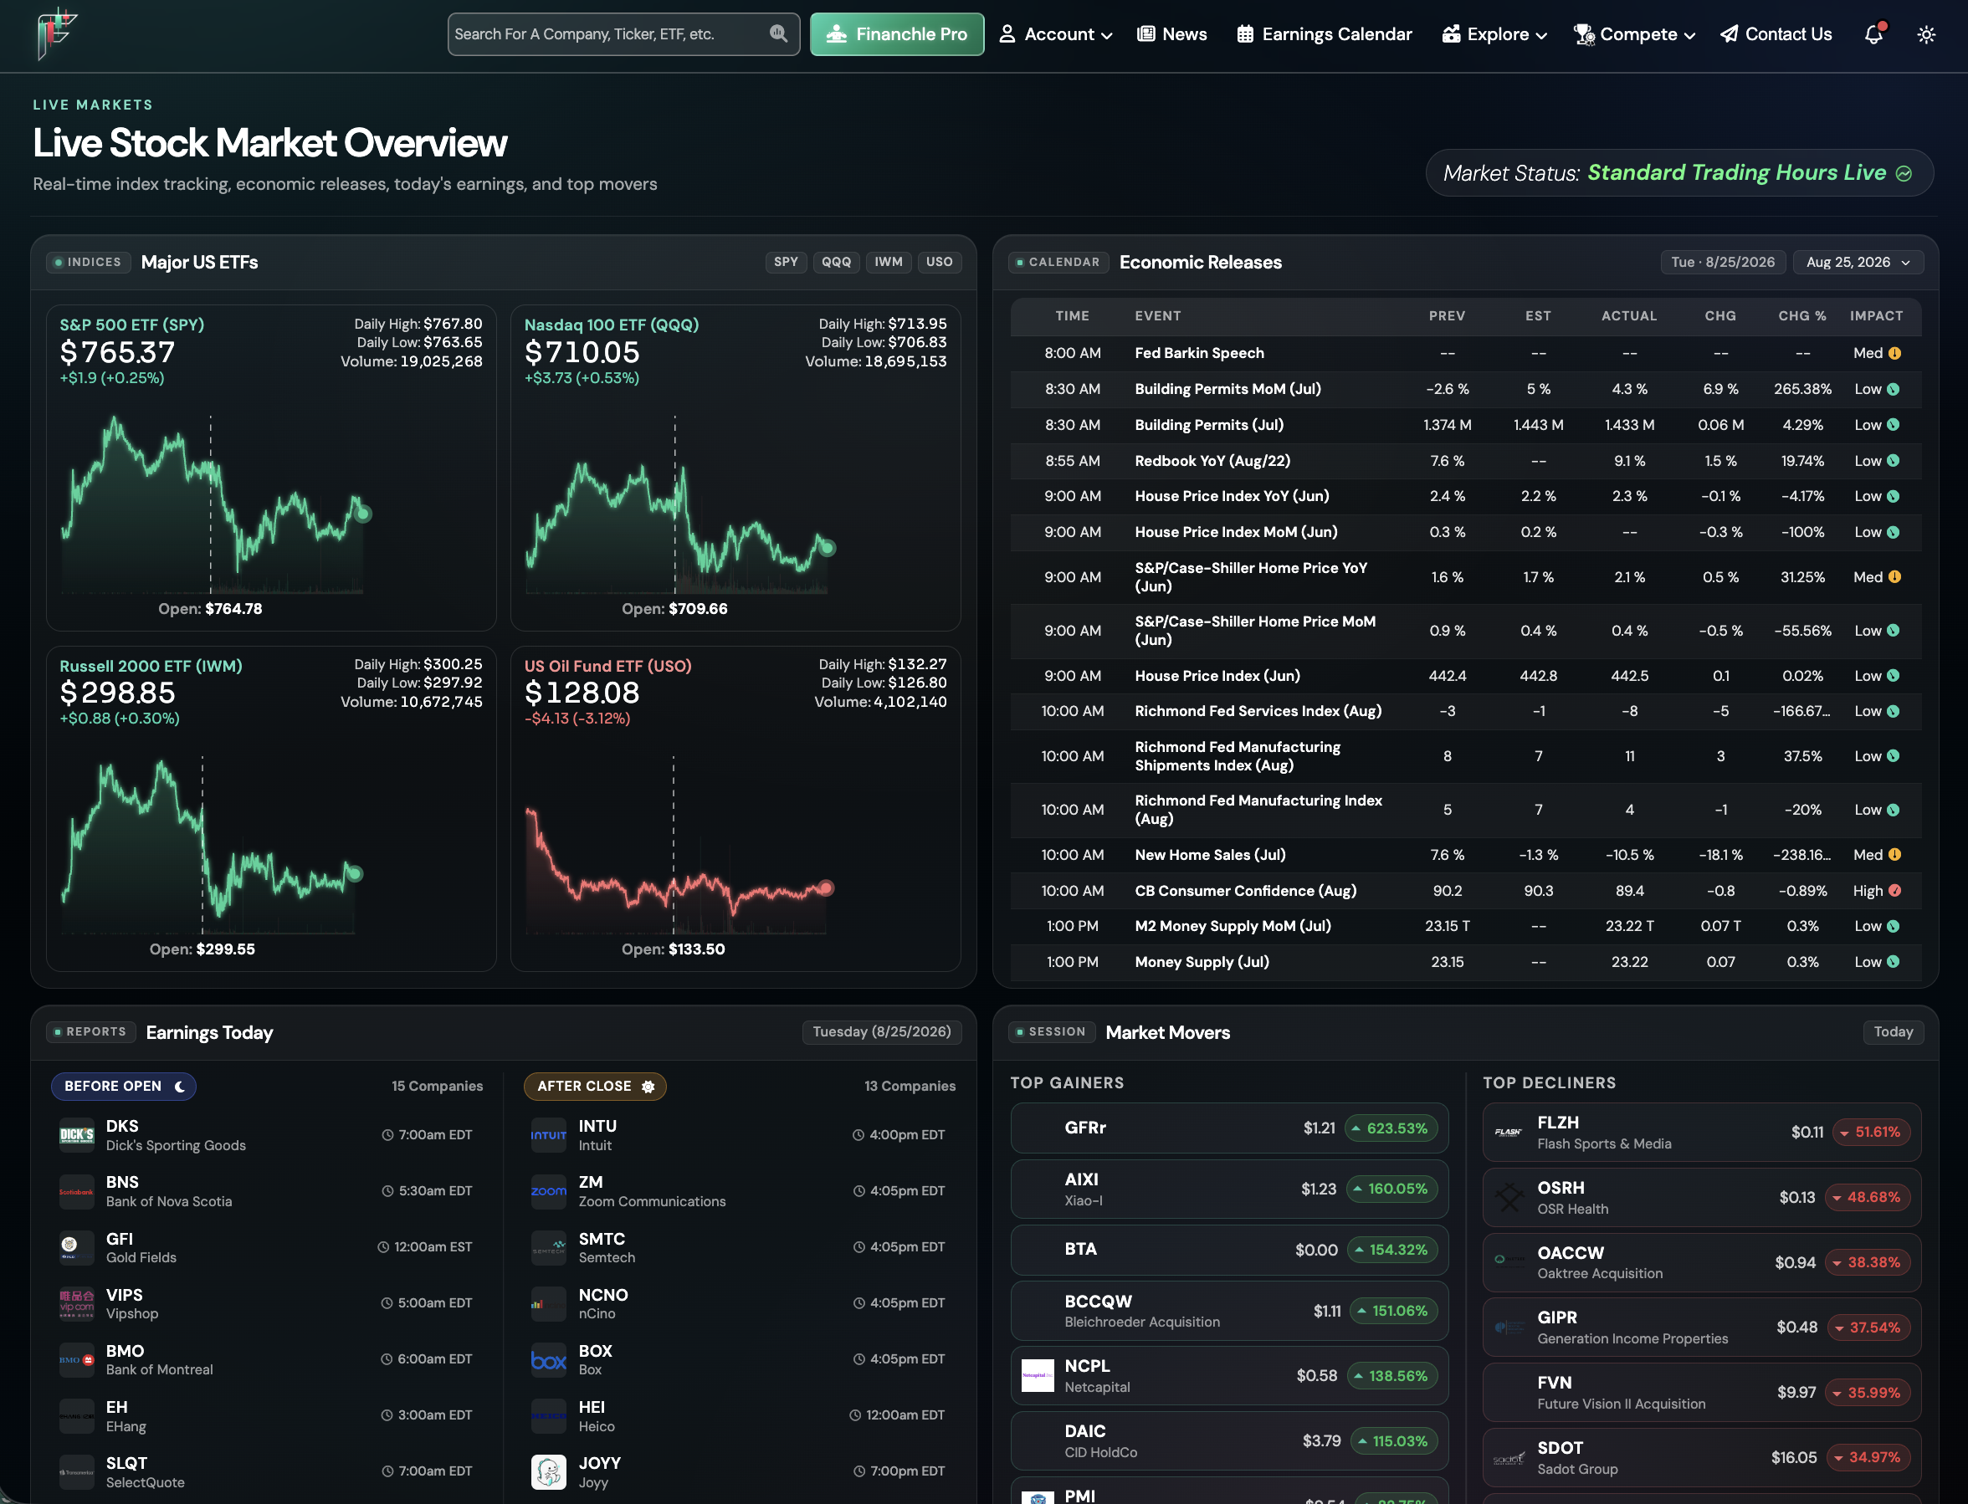The width and height of the screenshot is (1968, 1504).
Task: Click the Tue · 8/25/2026 calendar badge
Action: tap(1723, 263)
